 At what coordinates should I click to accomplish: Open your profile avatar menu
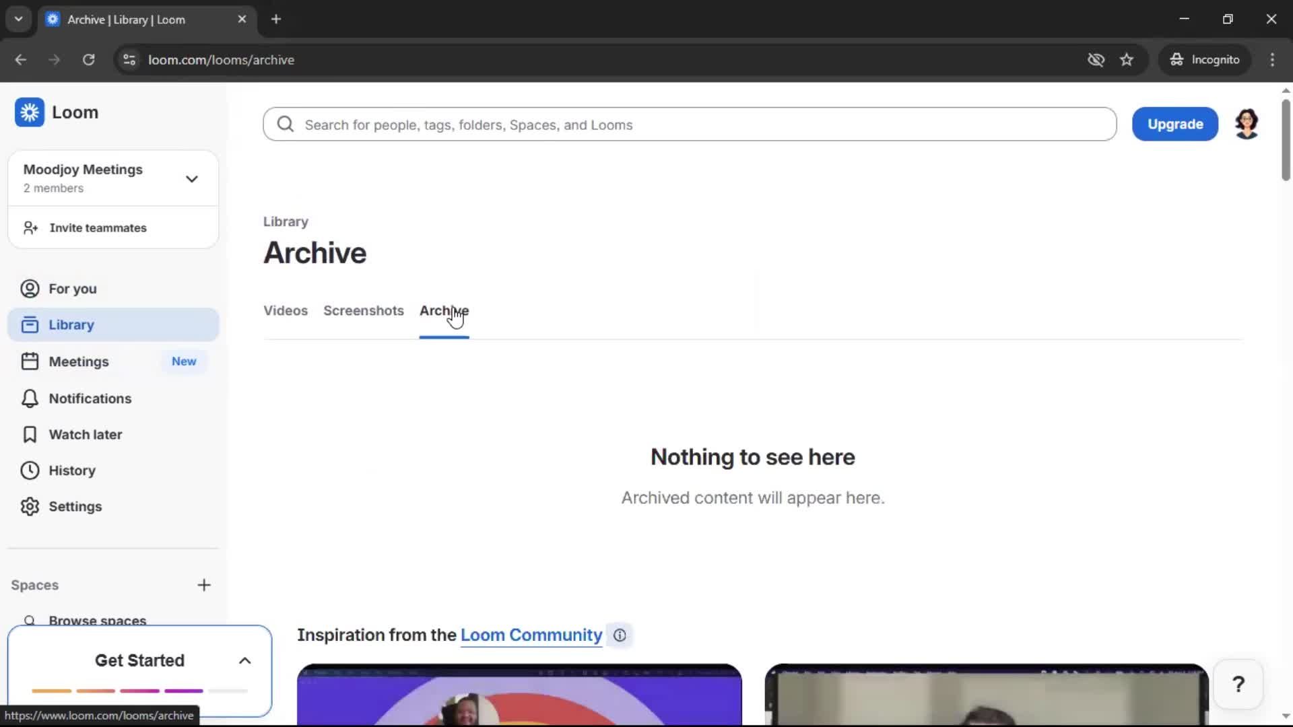pos(1247,124)
